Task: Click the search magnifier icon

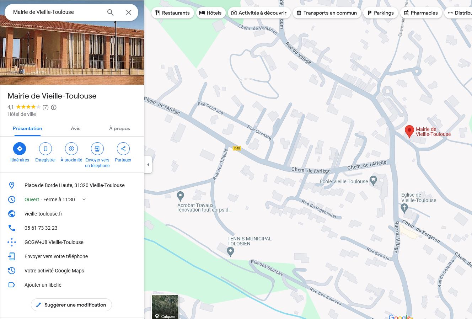Action: (111, 12)
